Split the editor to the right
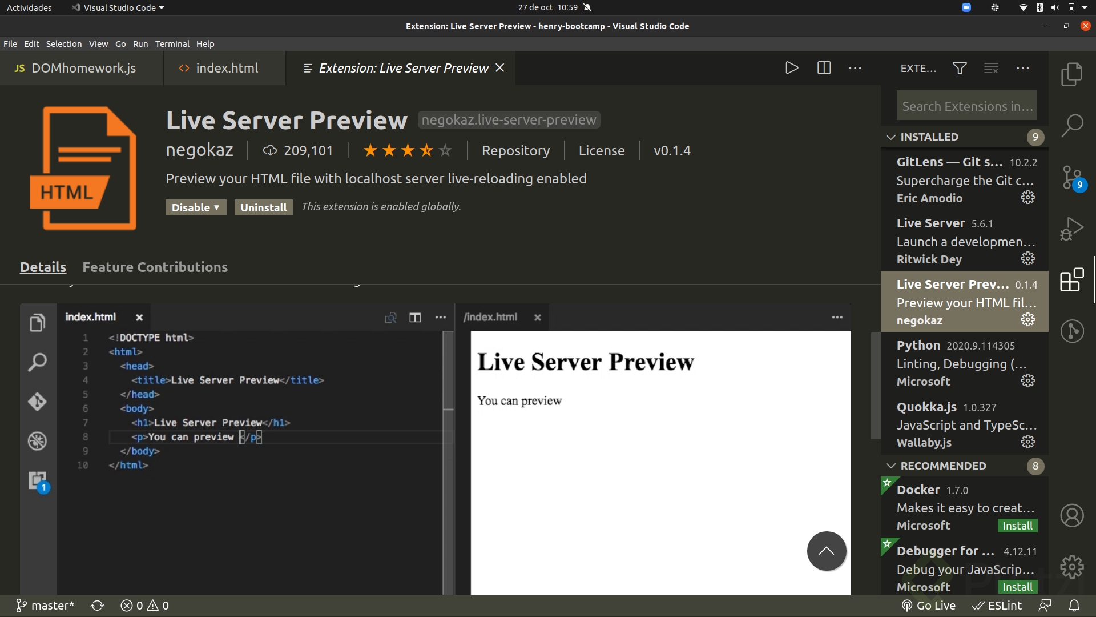1096x617 pixels. (x=824, y=68)
